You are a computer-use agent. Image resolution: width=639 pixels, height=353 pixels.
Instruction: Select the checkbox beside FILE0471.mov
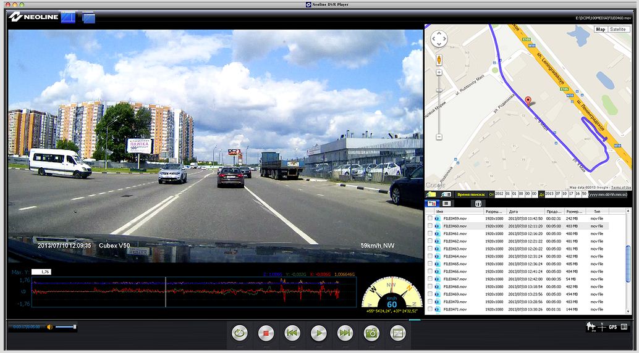(x=430, y=309)
